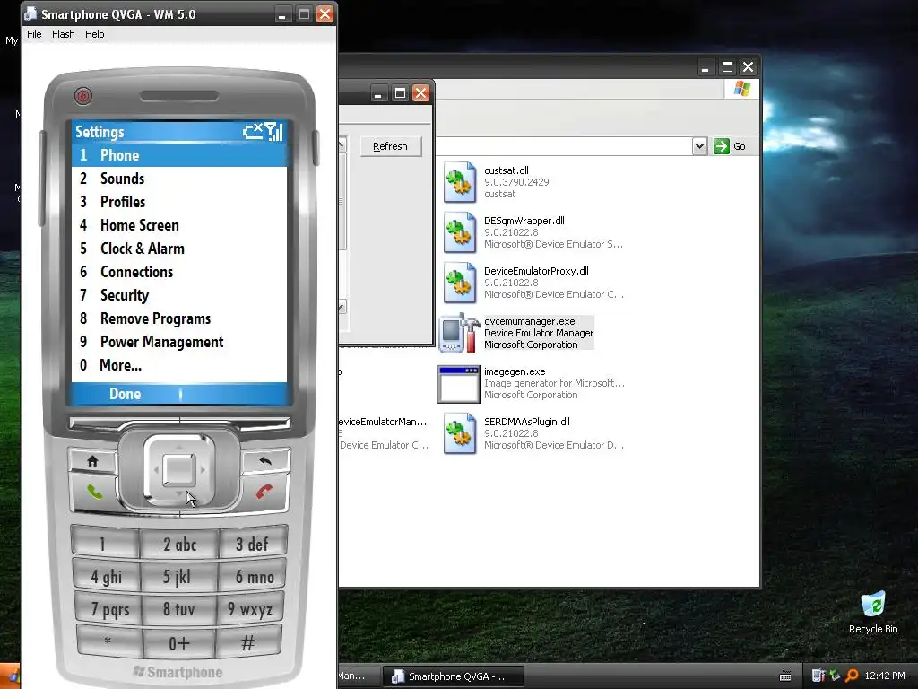Screen dimensions: 918x689
Task: Tap the # key on keypad
Action: (x=248, y=641)
